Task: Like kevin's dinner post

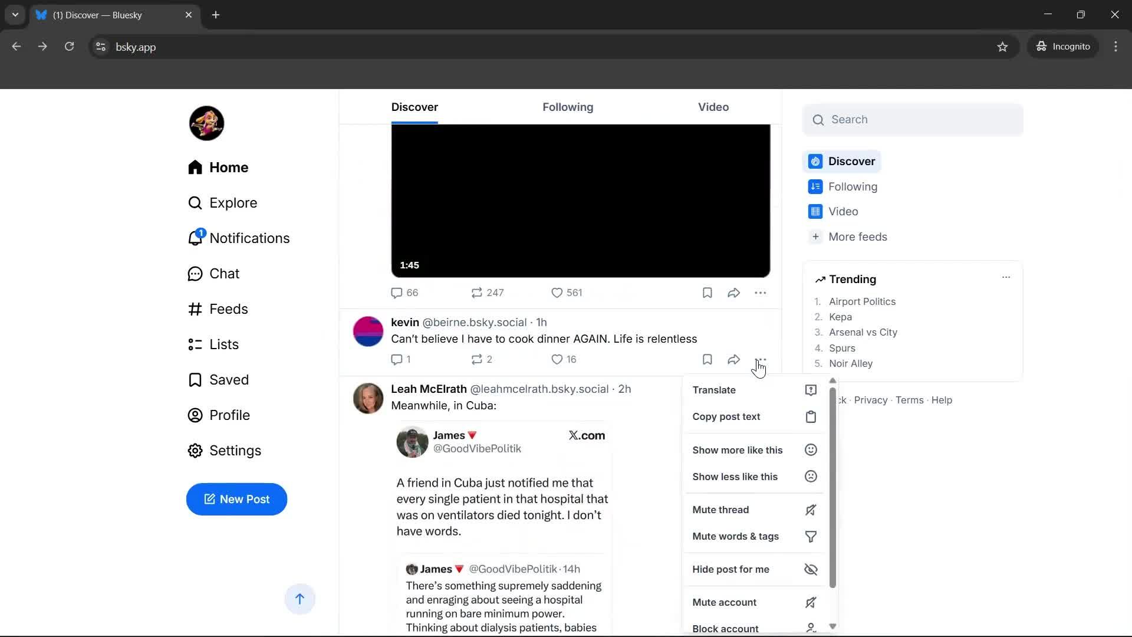Action: click(x=557, y=359)
